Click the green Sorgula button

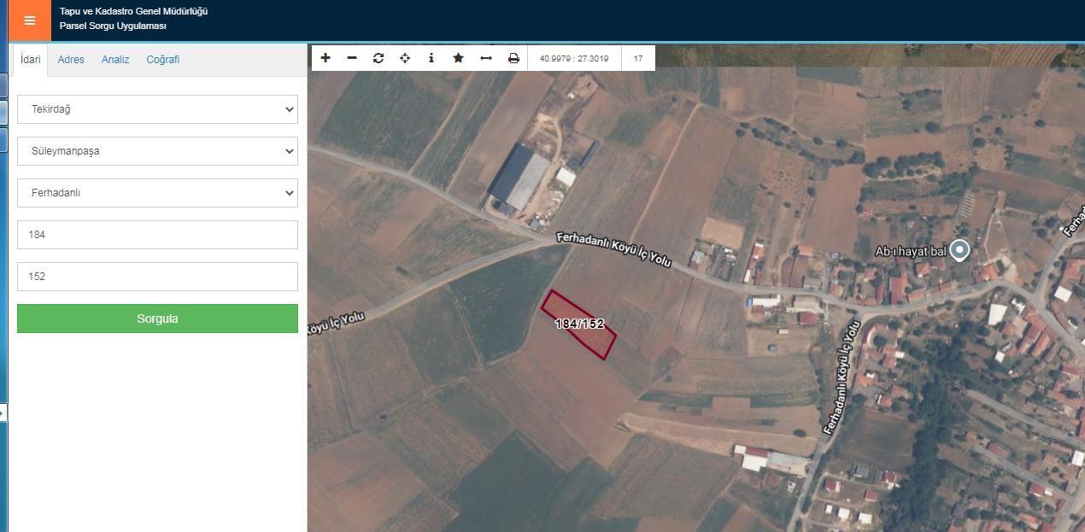157,319
